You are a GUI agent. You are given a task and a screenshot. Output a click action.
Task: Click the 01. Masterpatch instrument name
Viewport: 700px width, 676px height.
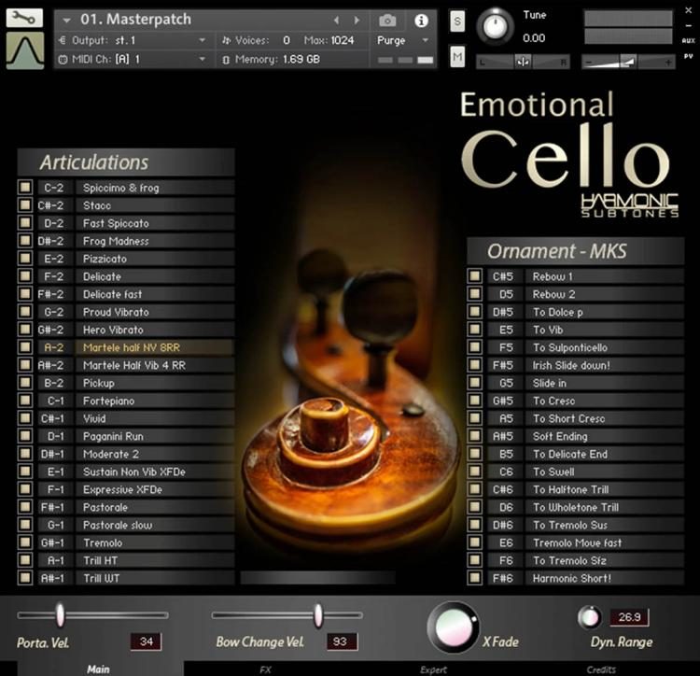point(135,20)
